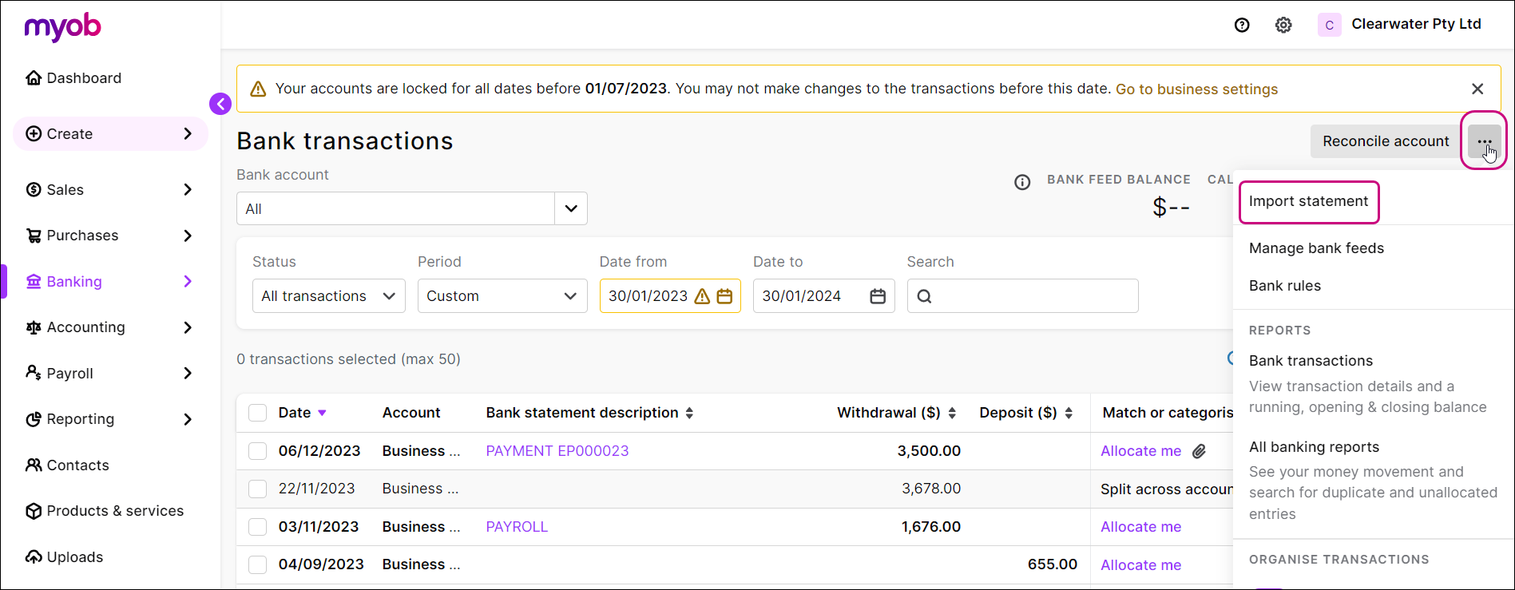Click the warning icon in Date from field
The width and height of the screenshot is (1515, 590).
coord(702,296)
